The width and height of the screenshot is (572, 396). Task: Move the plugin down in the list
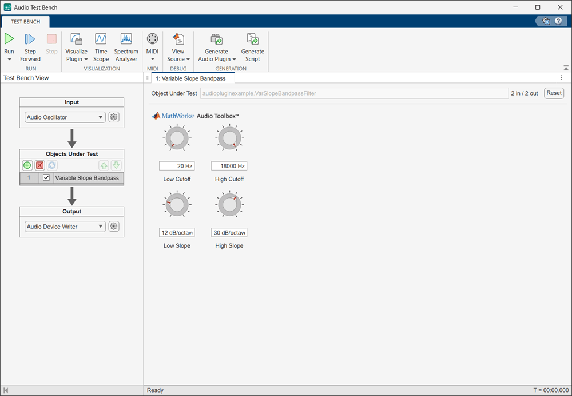pyautogui.click(x=116, y=165)
